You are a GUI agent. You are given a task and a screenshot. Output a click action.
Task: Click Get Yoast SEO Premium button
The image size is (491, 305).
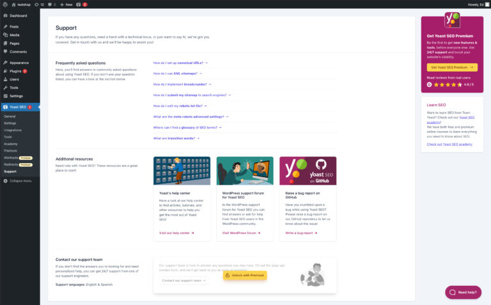click(x=452, y=67)
